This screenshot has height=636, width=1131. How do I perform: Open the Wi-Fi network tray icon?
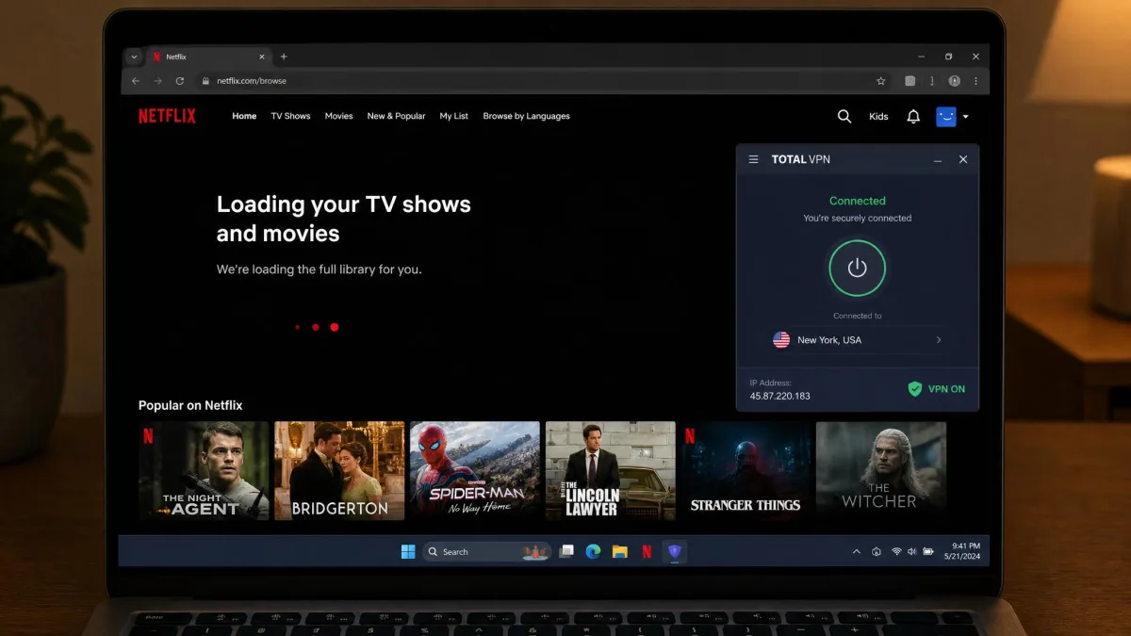tap(896, 552)
